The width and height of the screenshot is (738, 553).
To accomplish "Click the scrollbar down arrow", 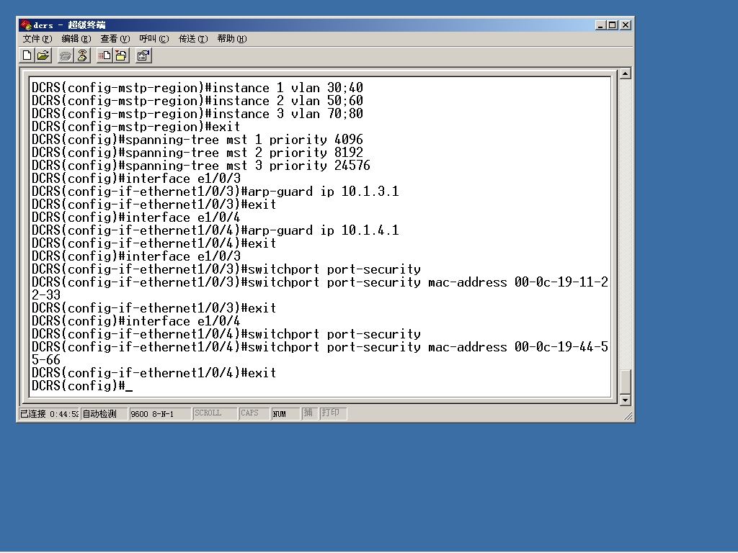I will tap(625, 400).
